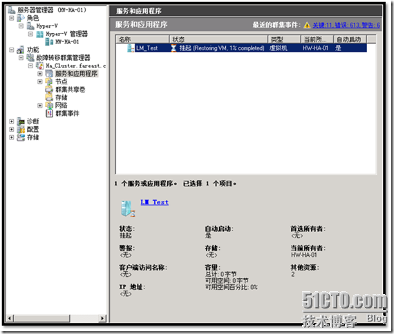Open the recent cluster events link
This screenshot has width=394, height=334.
346,25
